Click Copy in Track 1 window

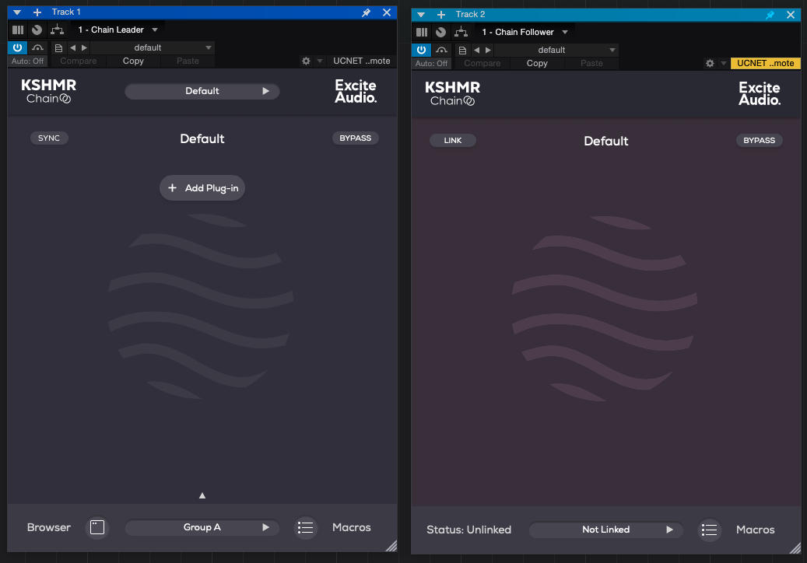point(133,61)
